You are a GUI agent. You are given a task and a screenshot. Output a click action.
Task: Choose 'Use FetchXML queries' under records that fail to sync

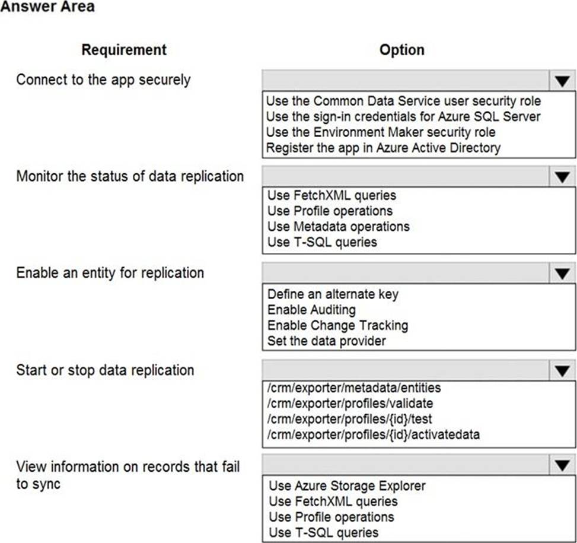[333, 501]
